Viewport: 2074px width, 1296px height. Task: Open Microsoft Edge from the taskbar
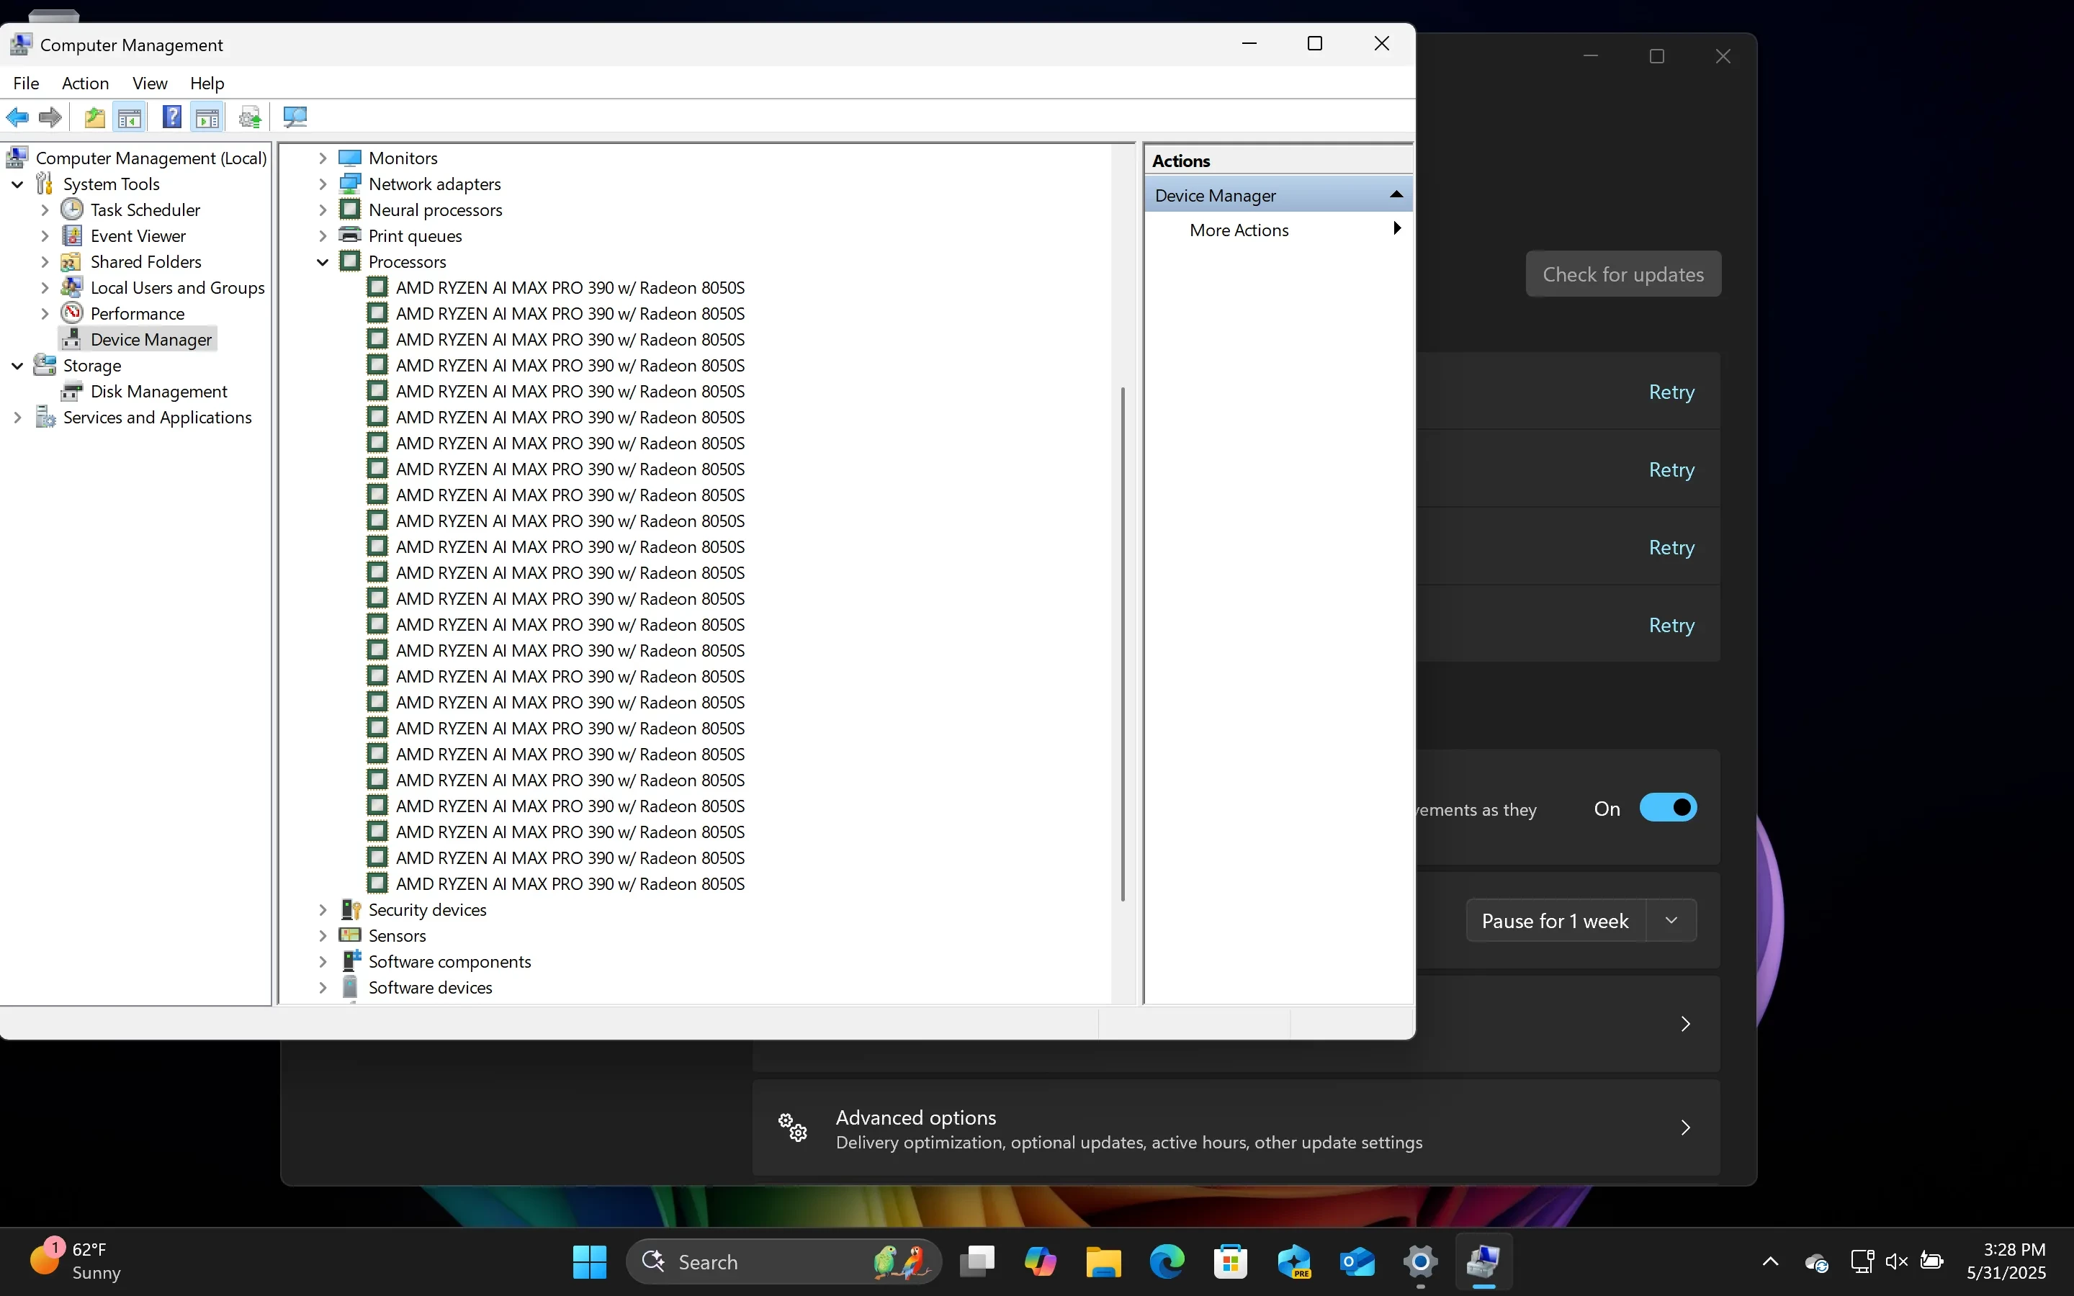point(1167,1261)
